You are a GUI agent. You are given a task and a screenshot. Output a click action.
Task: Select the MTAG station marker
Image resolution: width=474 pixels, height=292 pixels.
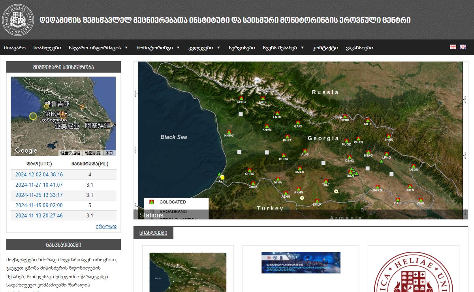368,152
